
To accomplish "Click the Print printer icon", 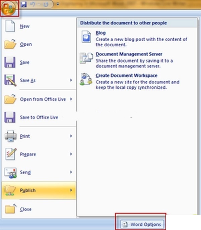I will (x=10, y=136).
